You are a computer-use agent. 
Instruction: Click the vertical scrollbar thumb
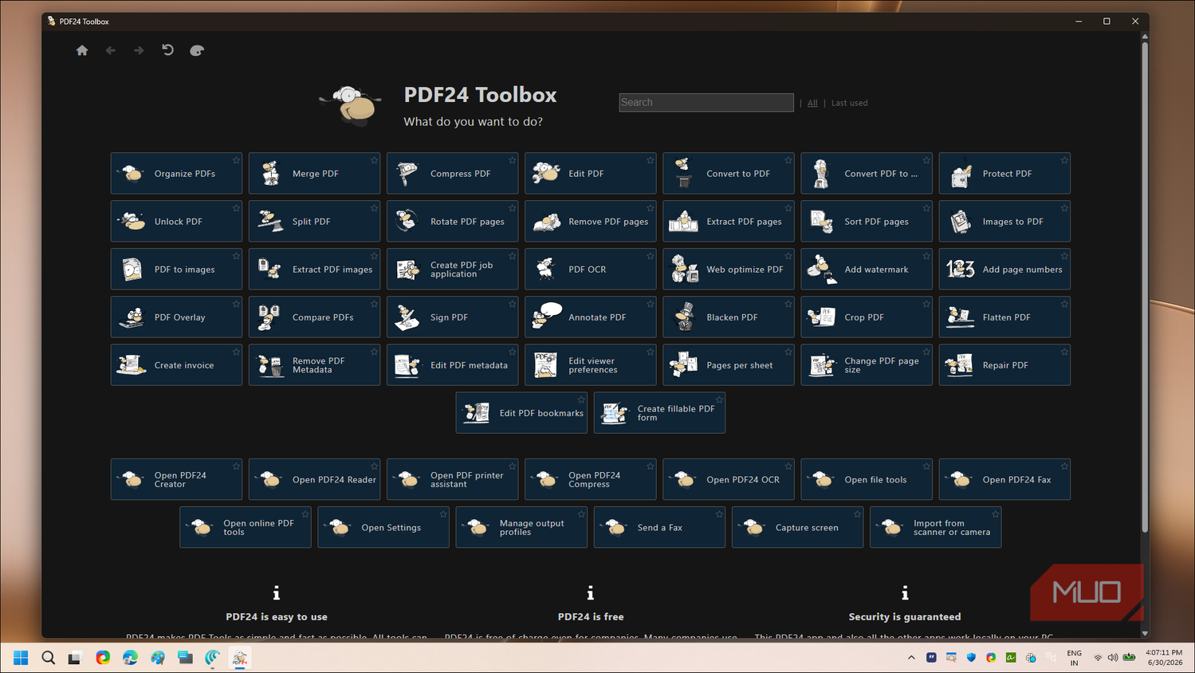click(x=1145, y=287)
